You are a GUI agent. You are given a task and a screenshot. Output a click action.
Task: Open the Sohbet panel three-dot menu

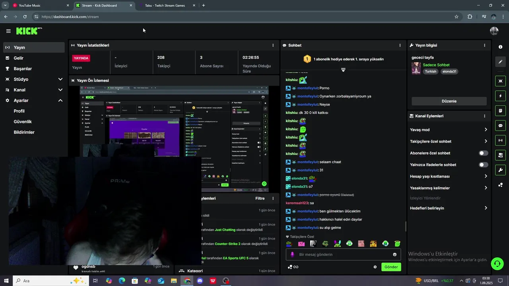400,45
